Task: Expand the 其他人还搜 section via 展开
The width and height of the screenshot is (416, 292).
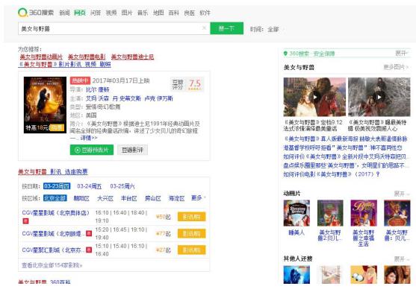Action: [401, 259]
